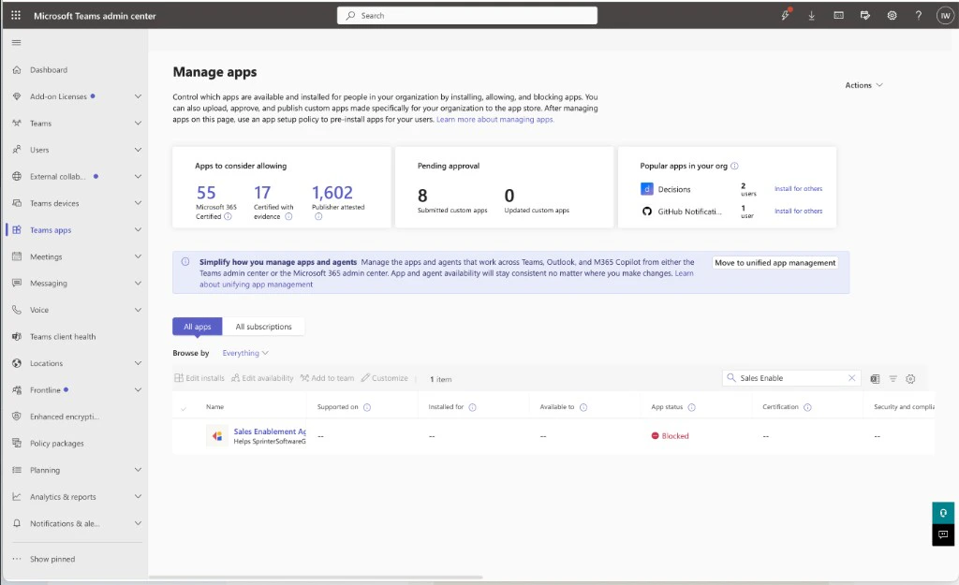Screen dimensions: 959x585
Task: Open help question mark icon
Action: (x=918, y=16)
